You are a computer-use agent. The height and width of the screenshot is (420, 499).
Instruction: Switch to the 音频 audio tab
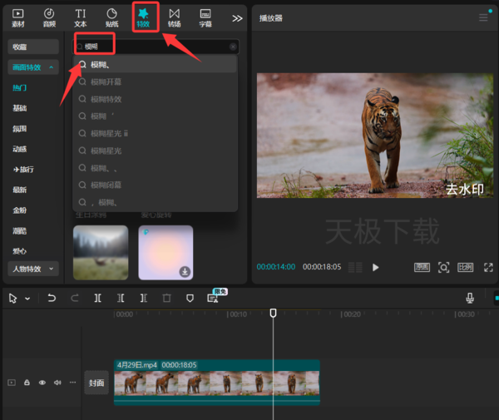[49, 17]
